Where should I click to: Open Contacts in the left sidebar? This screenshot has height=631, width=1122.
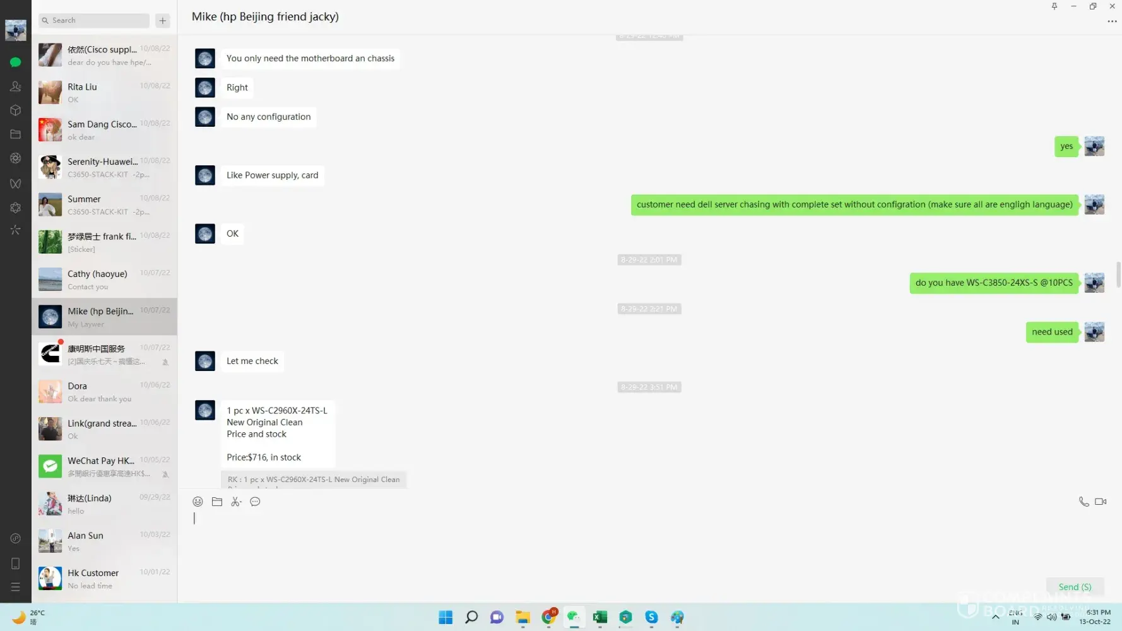[x=16, y=86]
